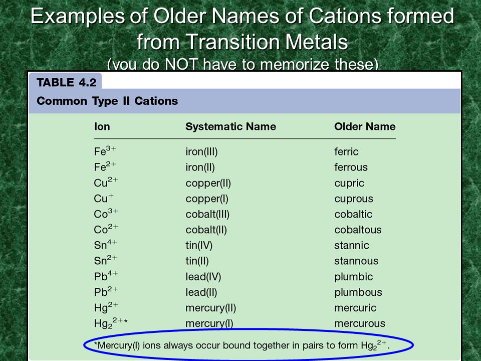Image resolution: width=481 pixels, height=361 pixels.
Task: Click the 'TABLE 4.2' label
Action: (67, 82)
